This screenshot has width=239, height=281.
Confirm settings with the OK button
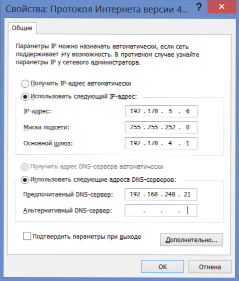click(162, 266)
